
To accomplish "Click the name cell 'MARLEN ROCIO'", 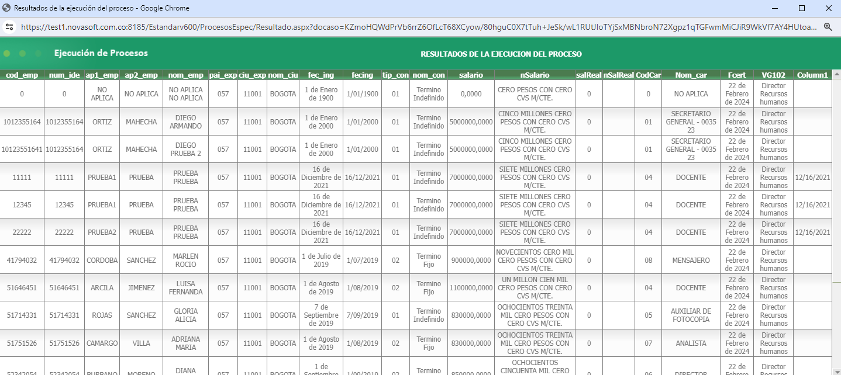I will [x=186, y=261].
